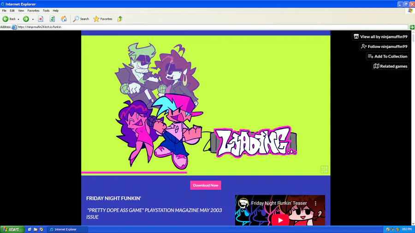415x233 pixels.
Task: Click scrollbar up arrow
Action: point(413,32)
